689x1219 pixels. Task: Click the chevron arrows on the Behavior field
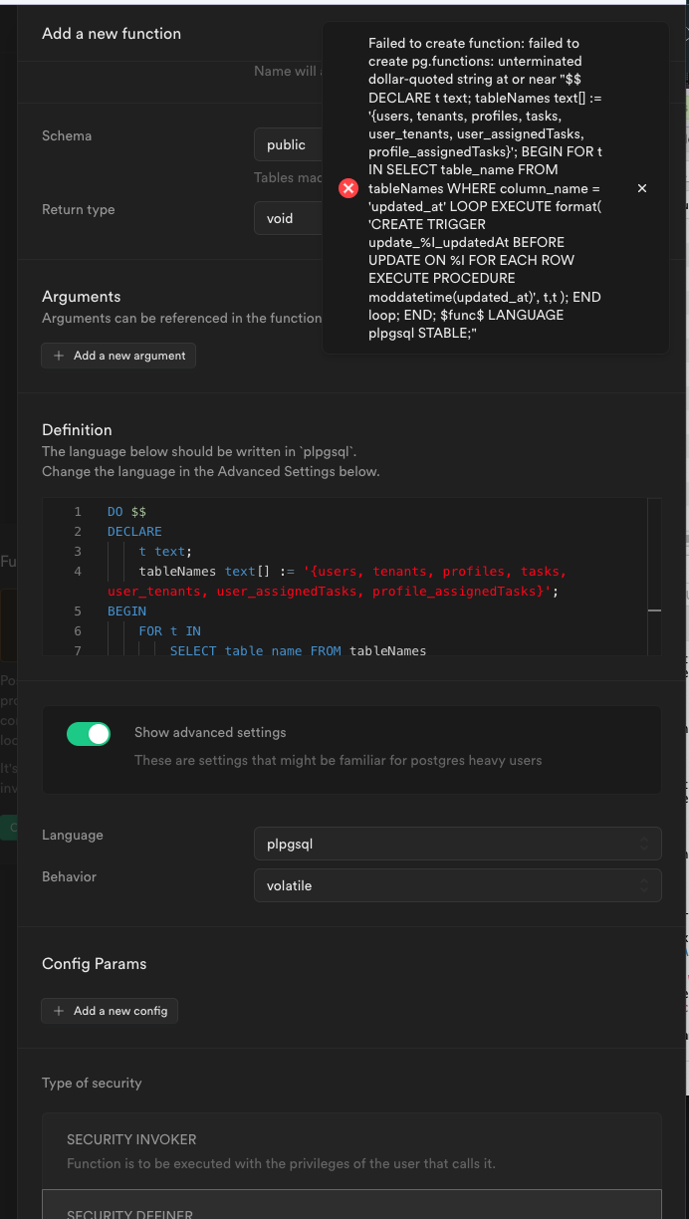click(x=645, y=885)
